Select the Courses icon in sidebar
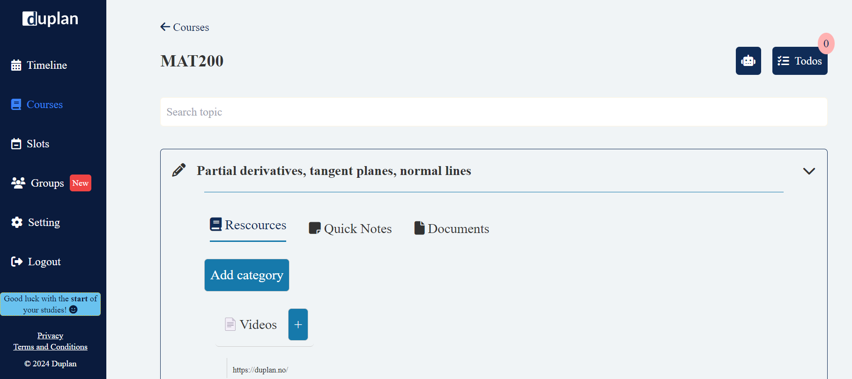This screenshot has width=852, height=379. click(17, 104)
